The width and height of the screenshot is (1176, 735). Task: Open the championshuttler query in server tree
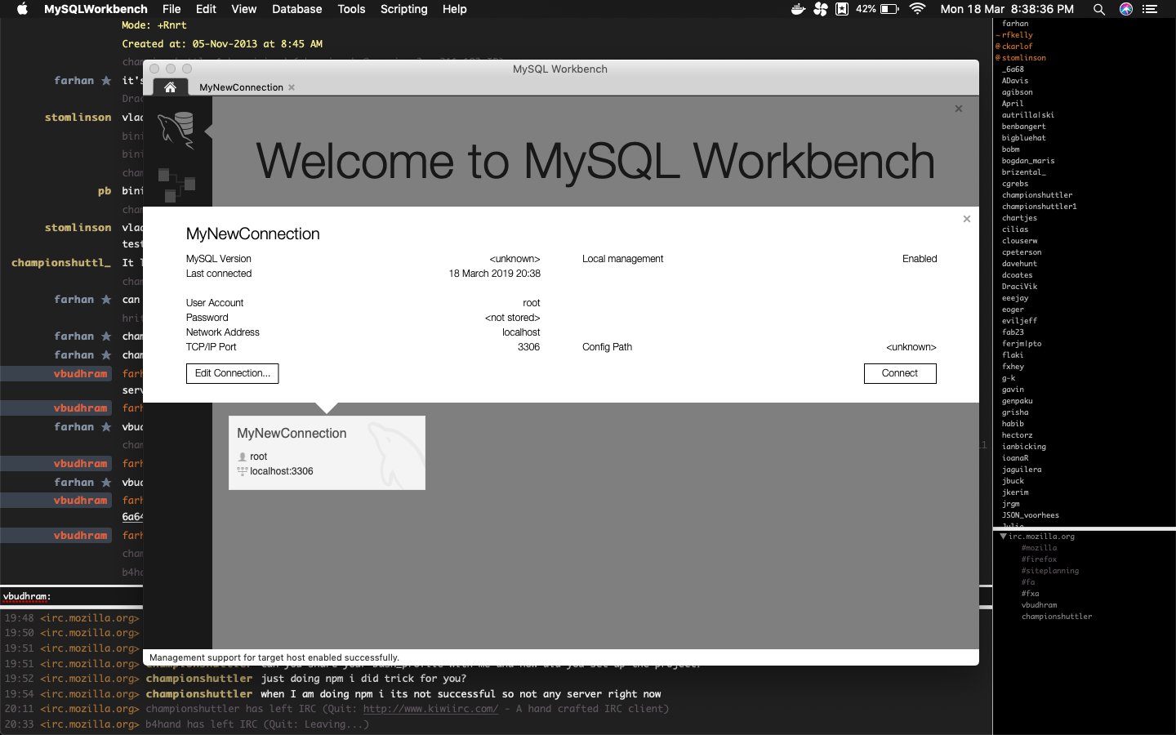tap(1057, 617)
